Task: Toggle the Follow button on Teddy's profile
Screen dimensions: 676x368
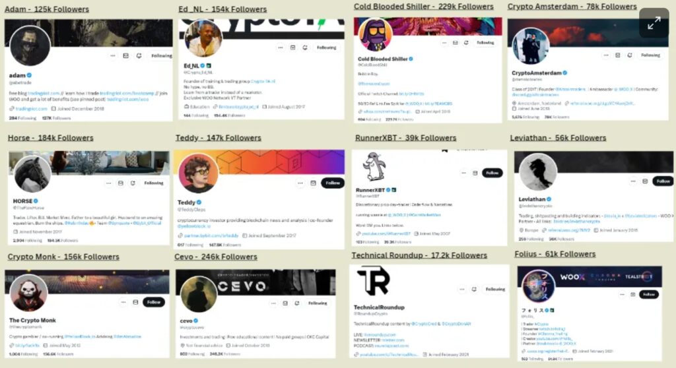Action: (333, 183)
